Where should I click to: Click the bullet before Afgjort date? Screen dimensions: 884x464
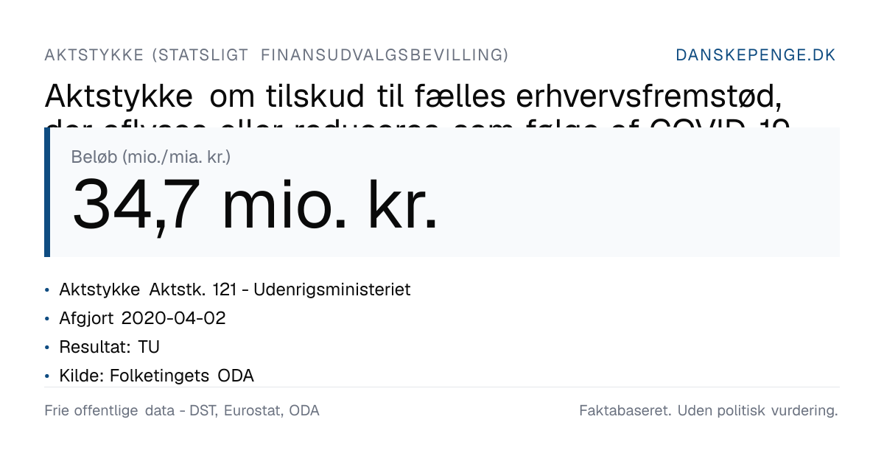coord(47,319)
